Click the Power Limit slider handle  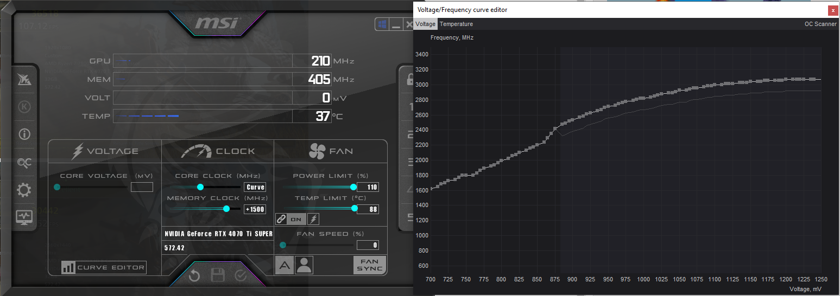tap(353, 187)
